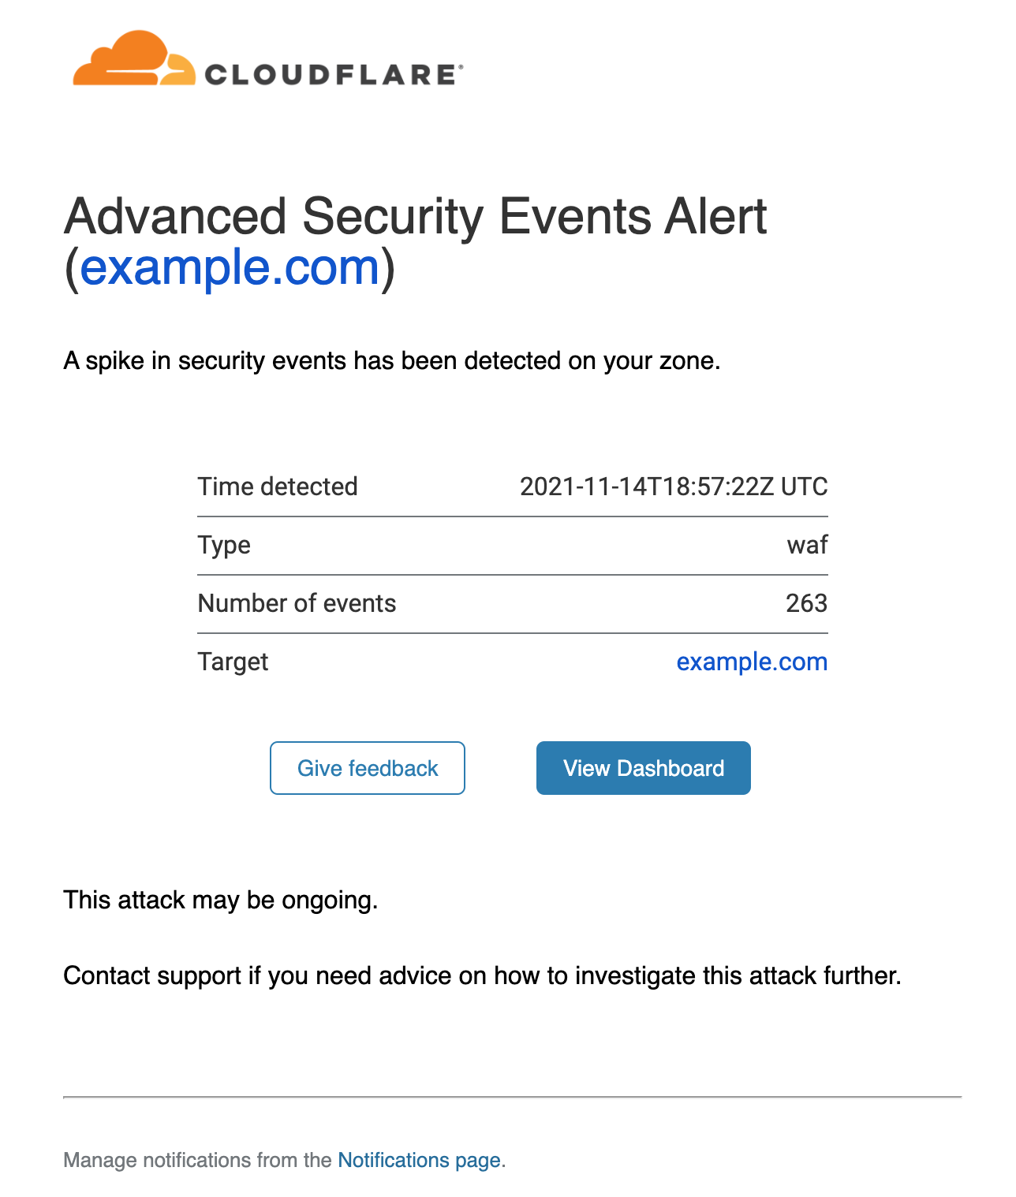Click the Time detected label

click(x=278, y=487)
